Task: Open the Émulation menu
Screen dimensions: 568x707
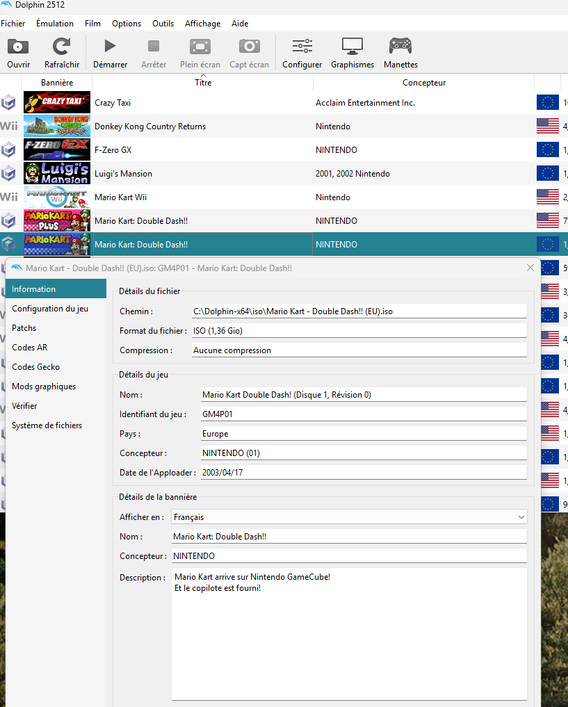Action: coord(55,24)
